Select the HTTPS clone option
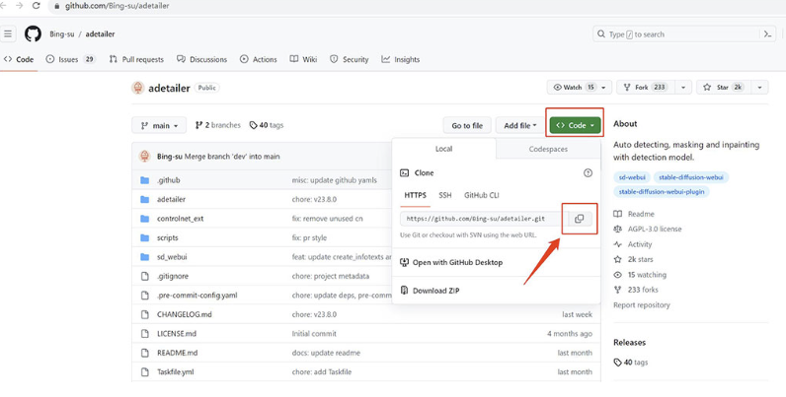 tap(415, 195)
